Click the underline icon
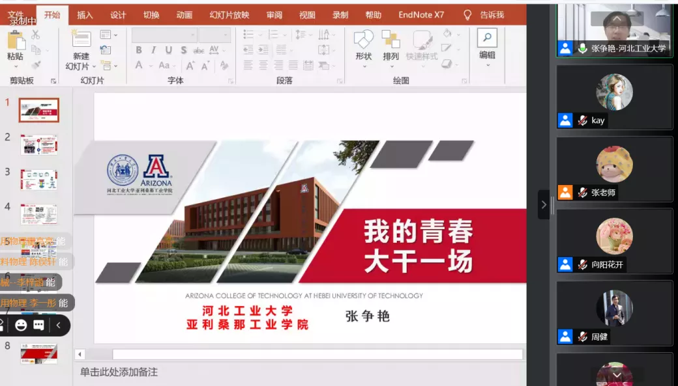 point(169,50)
